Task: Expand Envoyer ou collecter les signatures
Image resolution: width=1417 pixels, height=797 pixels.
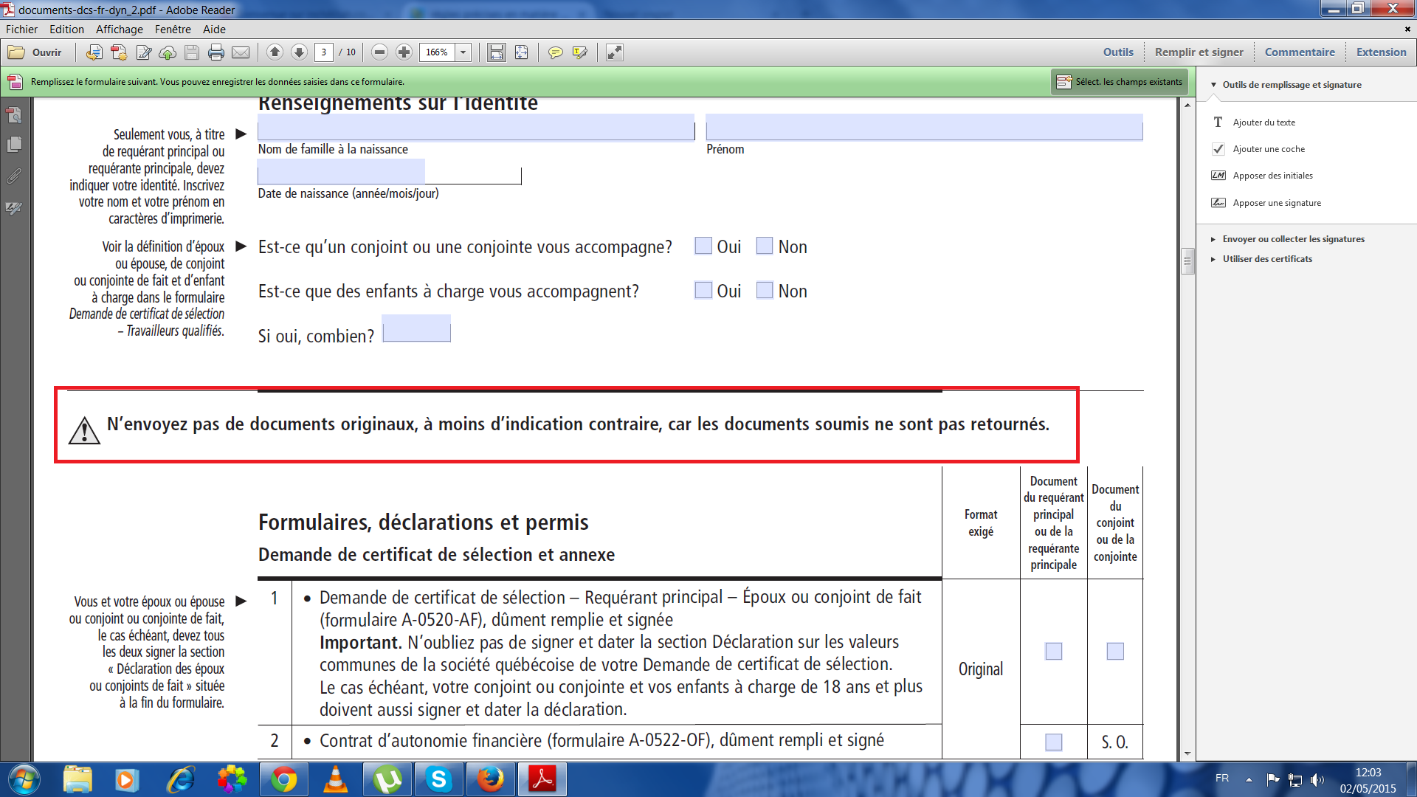Action: coord(1293,239)
